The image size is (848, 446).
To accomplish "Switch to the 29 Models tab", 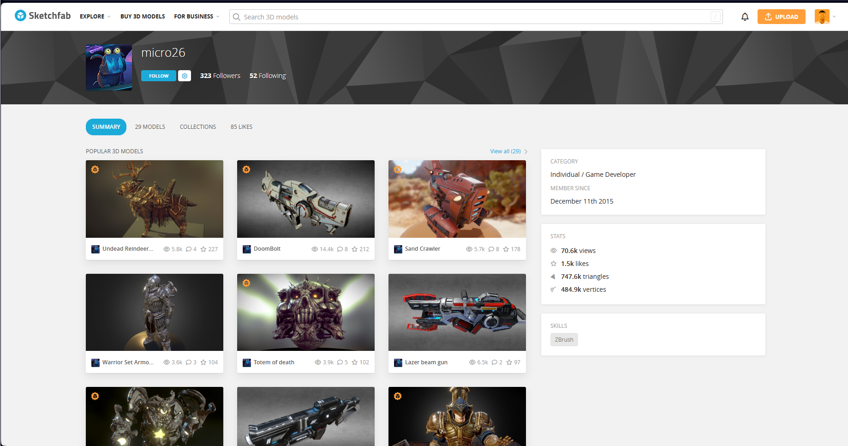I will [150, 127].
